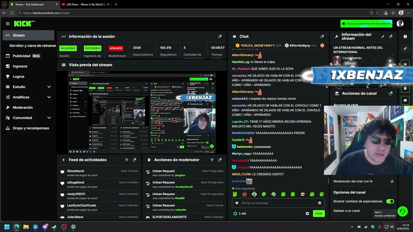Click the shield badge icon in the message box
The image size is (413, 232).
[x=237, y=203]
